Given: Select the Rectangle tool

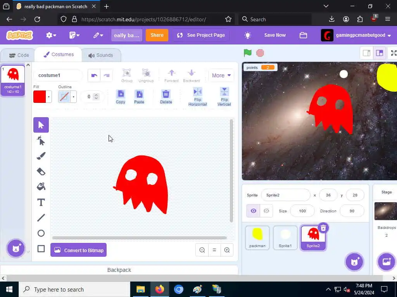Looking at the screenshot, I should 41,249.
